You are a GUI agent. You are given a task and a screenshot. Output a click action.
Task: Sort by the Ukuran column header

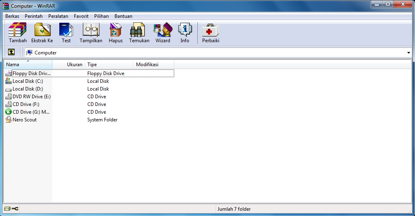(69, 64)
